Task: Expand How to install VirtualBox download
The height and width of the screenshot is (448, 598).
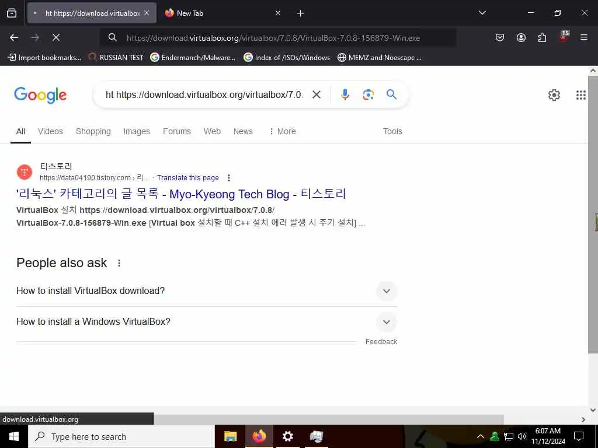Action: tap(206, 291)
